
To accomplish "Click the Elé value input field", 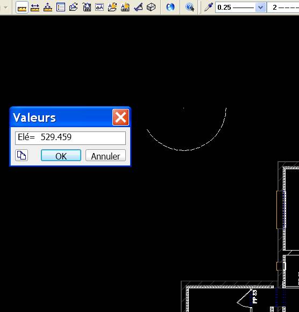I will pyautogui.click(x=70, y=138).
